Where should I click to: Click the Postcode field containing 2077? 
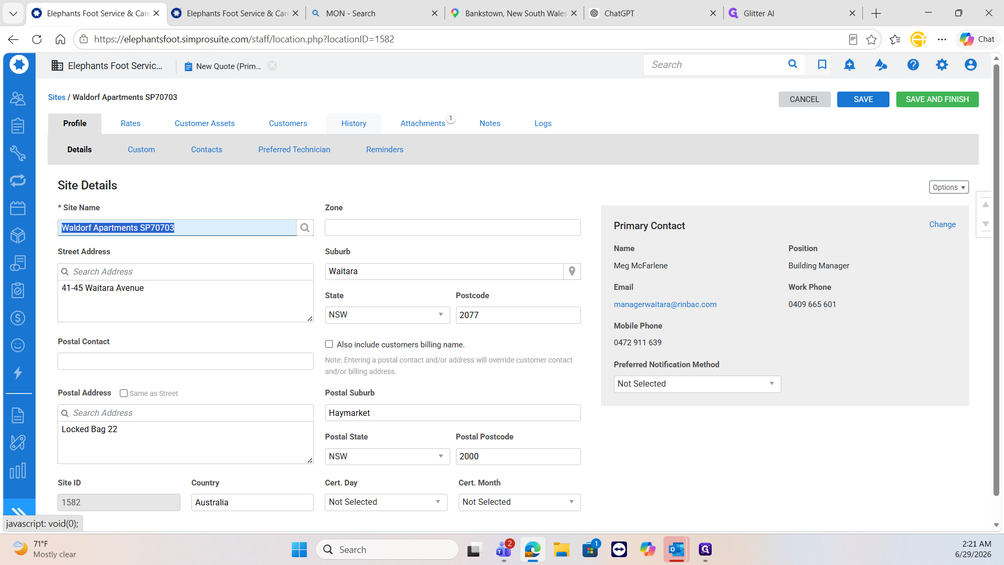[x=518, y=315]
